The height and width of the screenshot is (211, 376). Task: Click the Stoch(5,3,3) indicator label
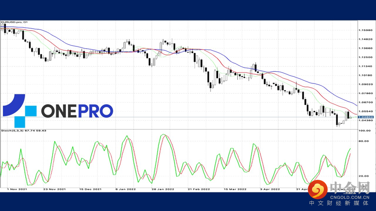[x=24, y=131]
